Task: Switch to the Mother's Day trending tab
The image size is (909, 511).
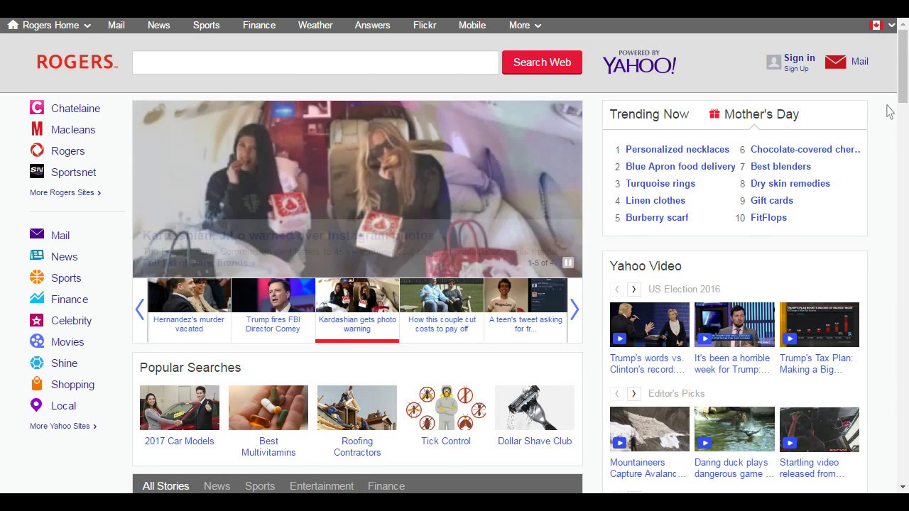Action: click(754, 114)
